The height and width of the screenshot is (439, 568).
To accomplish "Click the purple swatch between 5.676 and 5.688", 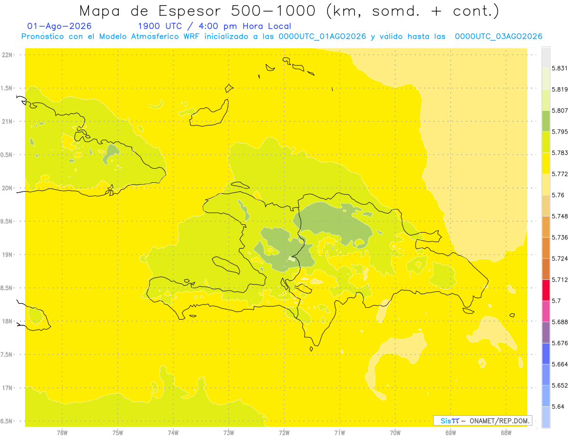I will (546, 332).
